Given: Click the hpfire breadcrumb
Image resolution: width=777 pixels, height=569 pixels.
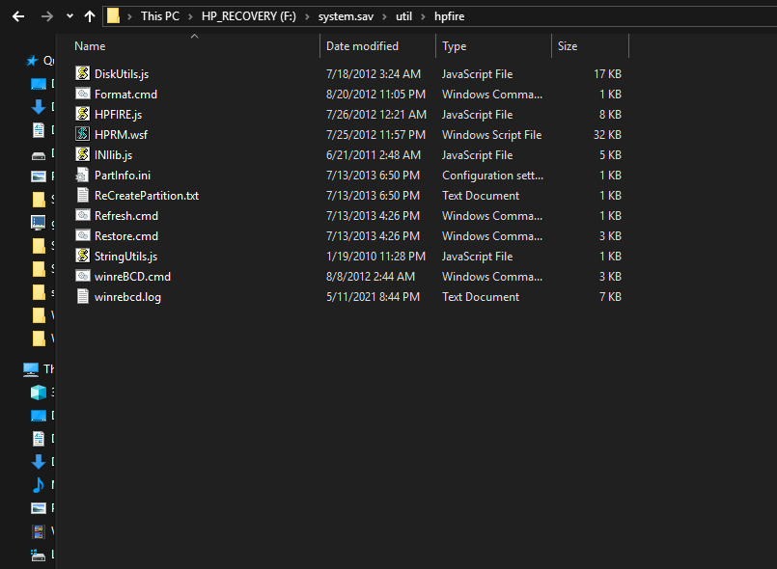Looking at the screenshot, I should click(450, 16).
